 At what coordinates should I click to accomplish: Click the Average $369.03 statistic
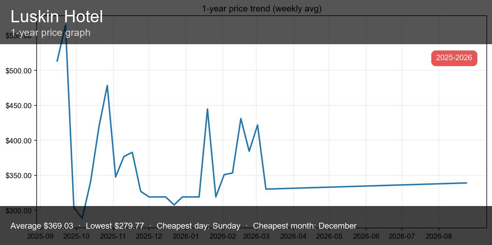tap(42, 226)
